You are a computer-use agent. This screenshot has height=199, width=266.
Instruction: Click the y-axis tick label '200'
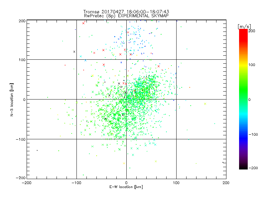(x=22, y=21)
